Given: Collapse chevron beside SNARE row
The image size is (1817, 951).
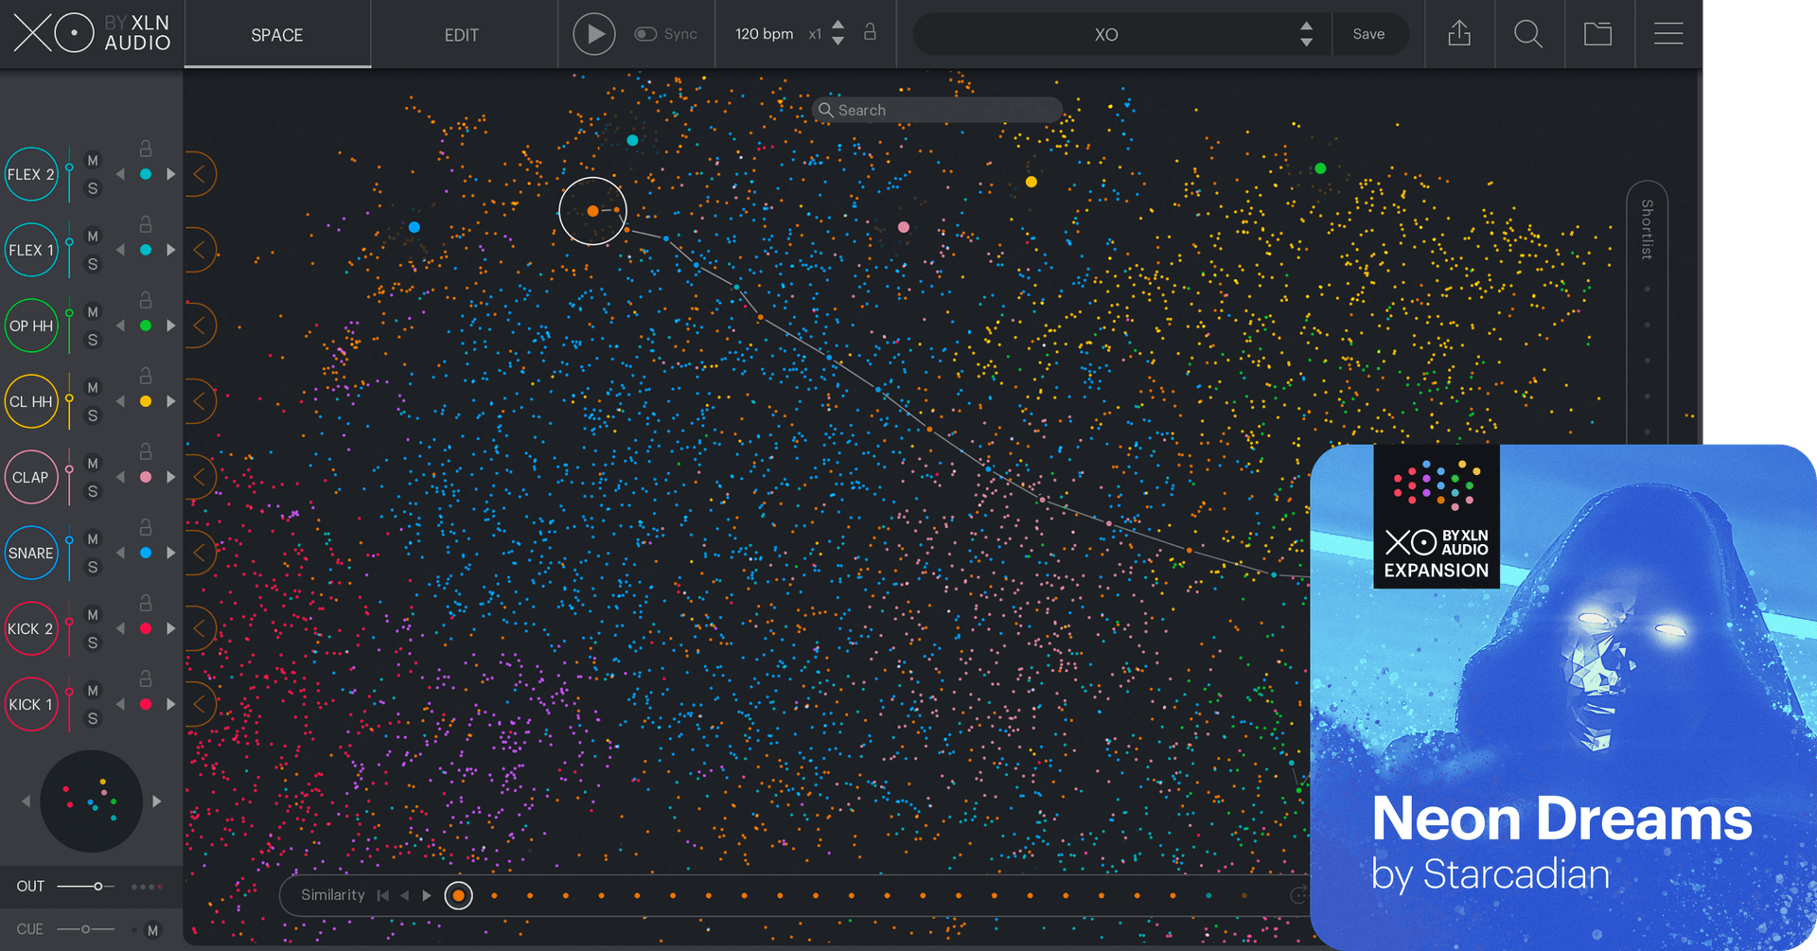Looking at the screenshot, I should point(200,553).
